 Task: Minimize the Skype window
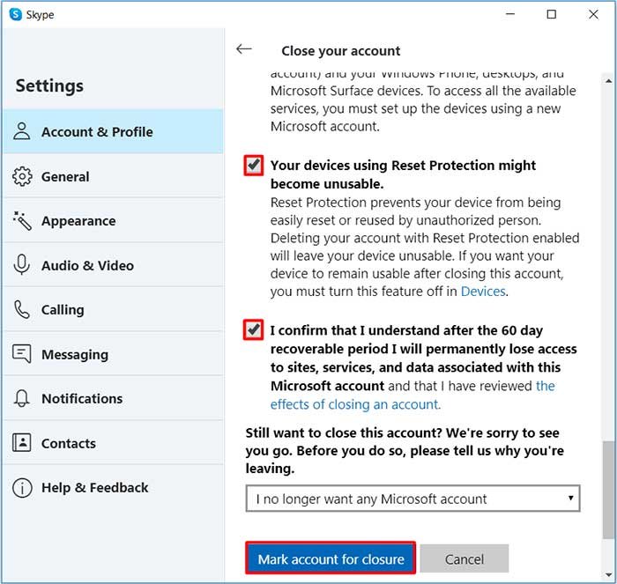pos(510,15)
